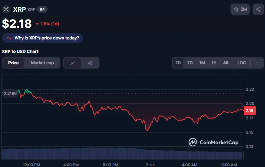Click the 12:00 PM time axis label

click(31, 165)
